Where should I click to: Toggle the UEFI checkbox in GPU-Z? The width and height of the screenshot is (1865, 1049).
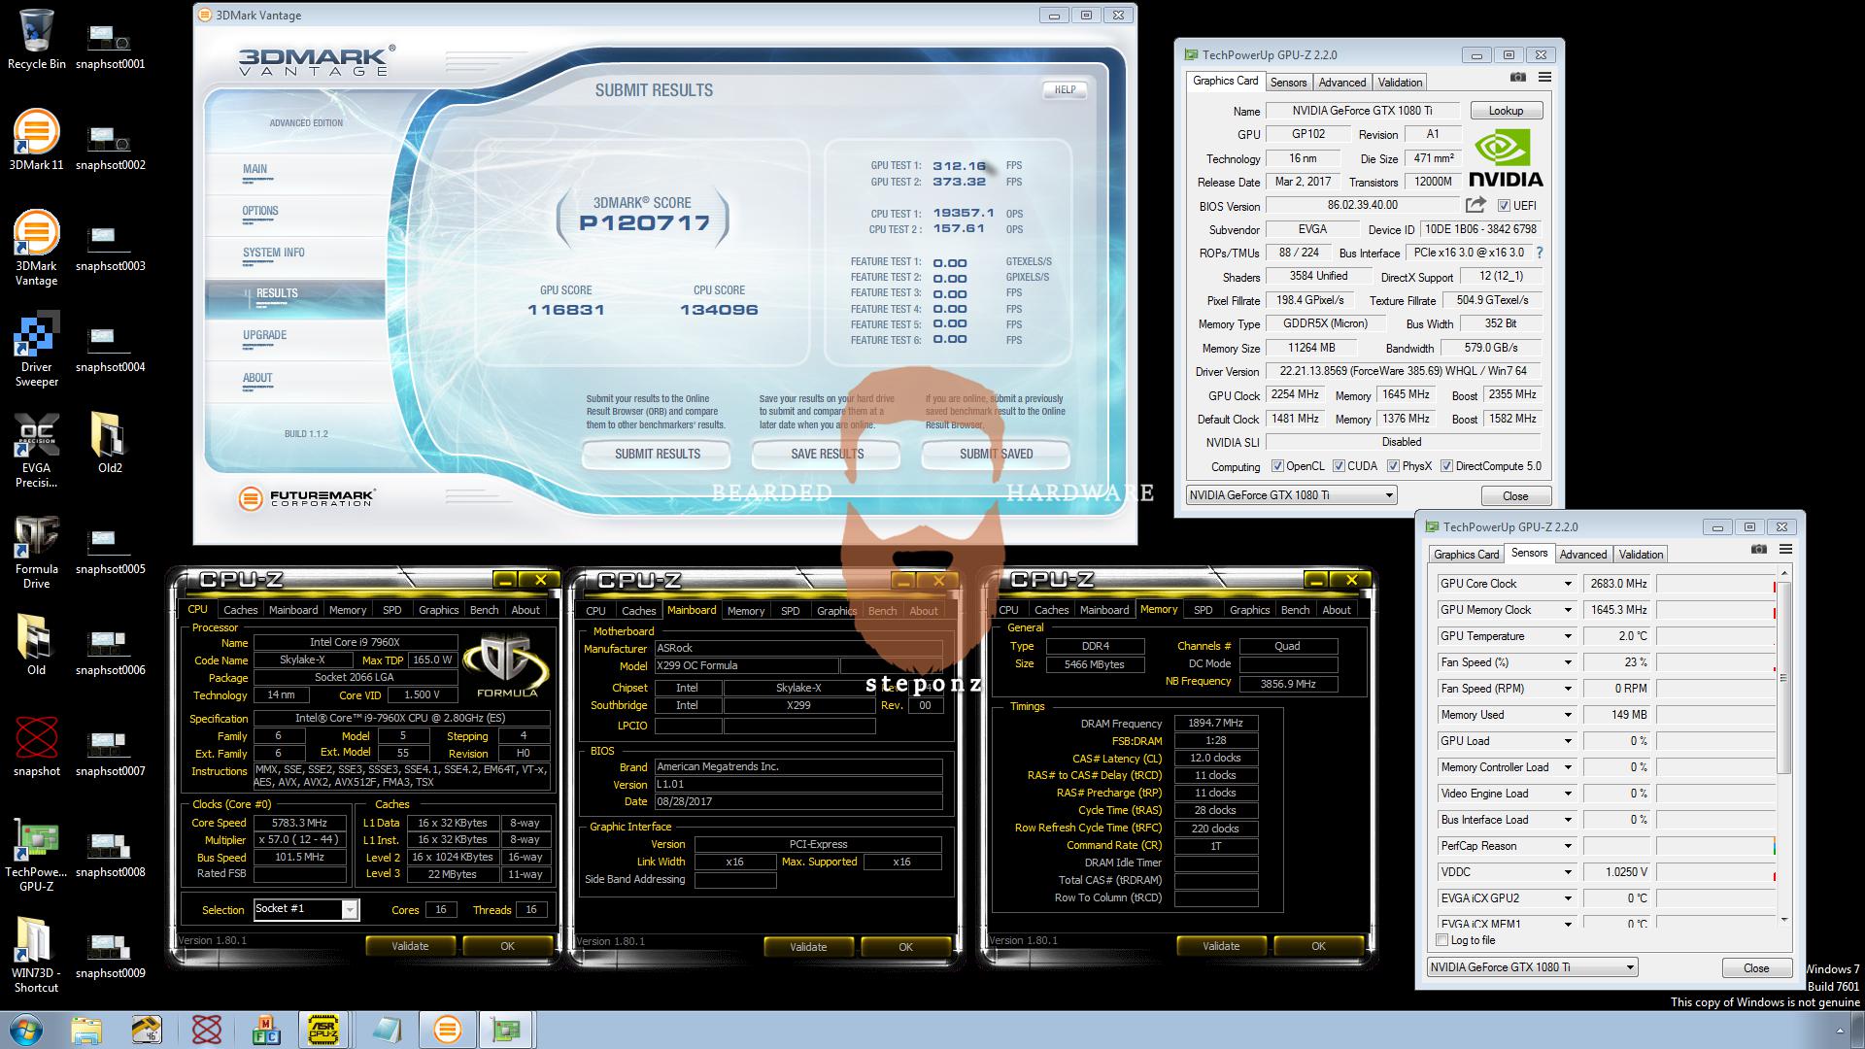point(1504,206)
